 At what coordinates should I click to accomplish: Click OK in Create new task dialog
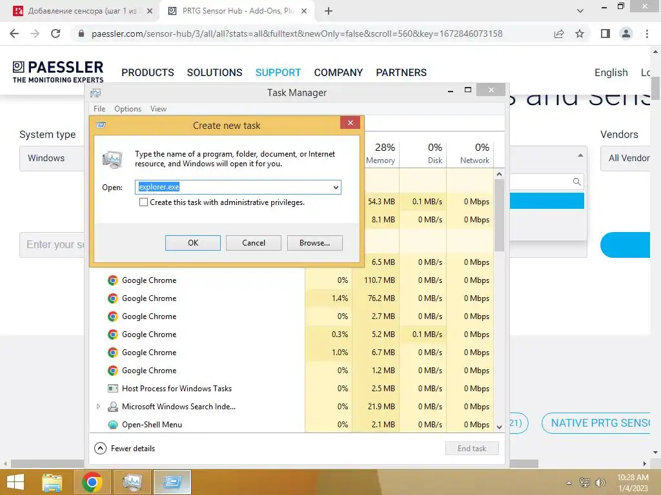pos(192,243)
